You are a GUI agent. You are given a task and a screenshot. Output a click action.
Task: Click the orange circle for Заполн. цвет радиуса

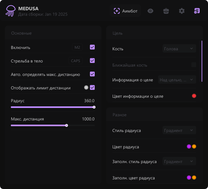[x=194, y=177]
